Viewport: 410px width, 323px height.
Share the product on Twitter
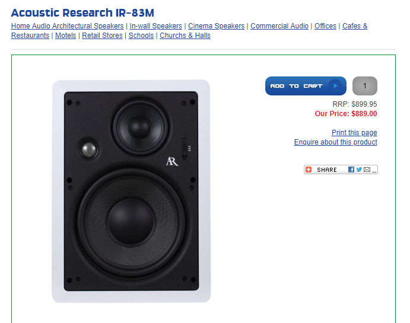click(359, 170)
